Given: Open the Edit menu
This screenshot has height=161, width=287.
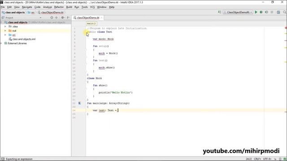Looking at the screenshot, I should pyautogui.click(x=9, y=7).
